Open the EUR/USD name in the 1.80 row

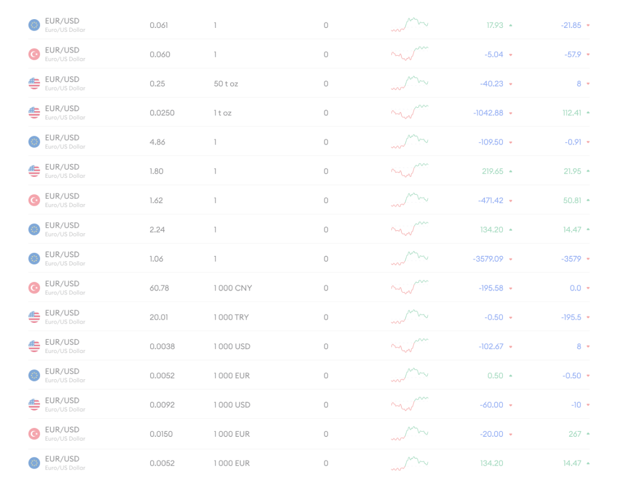pos(62,167)
